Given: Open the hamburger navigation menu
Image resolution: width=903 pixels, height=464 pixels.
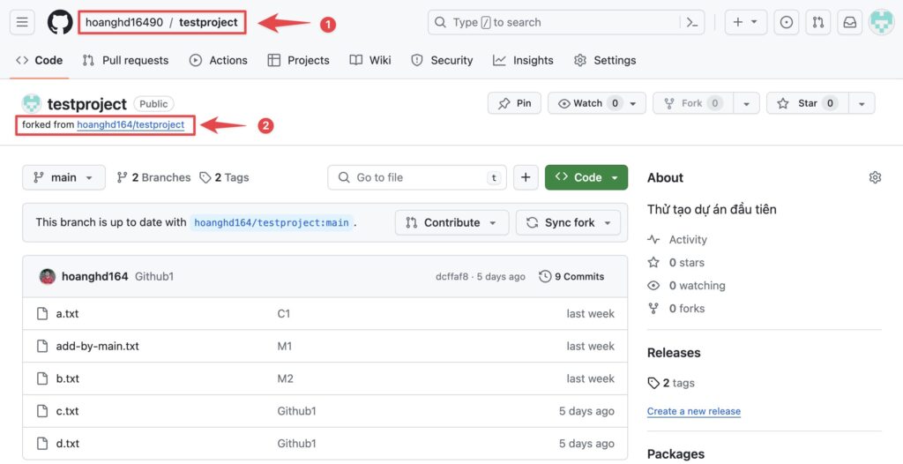Looking at the screenshot, I should pyautogui.click(x=22, y=22).
